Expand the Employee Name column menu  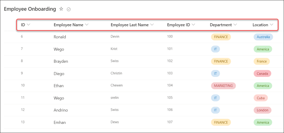(87, 25)
